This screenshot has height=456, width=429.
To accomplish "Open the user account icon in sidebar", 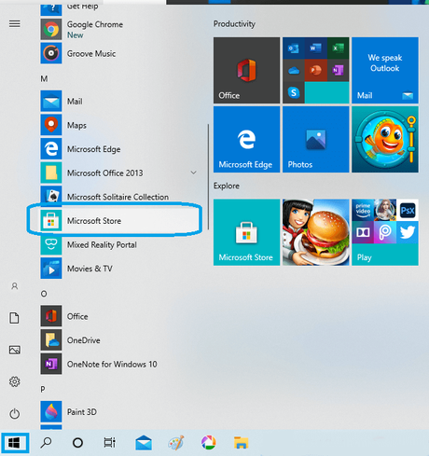I will pos(15,286).
